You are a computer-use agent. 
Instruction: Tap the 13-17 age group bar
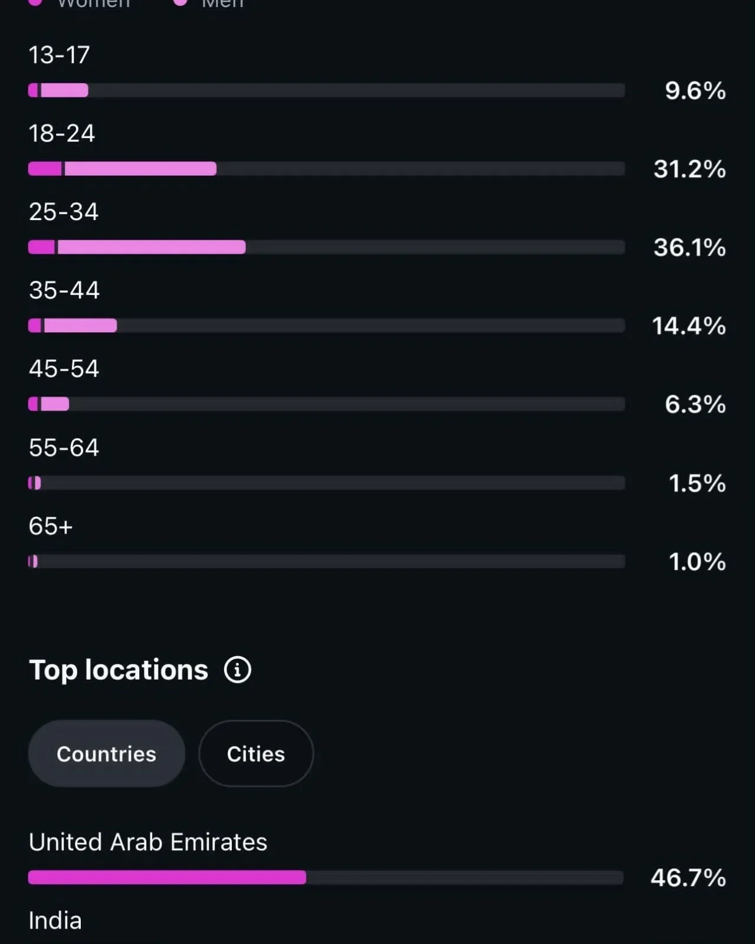(326, 90)
